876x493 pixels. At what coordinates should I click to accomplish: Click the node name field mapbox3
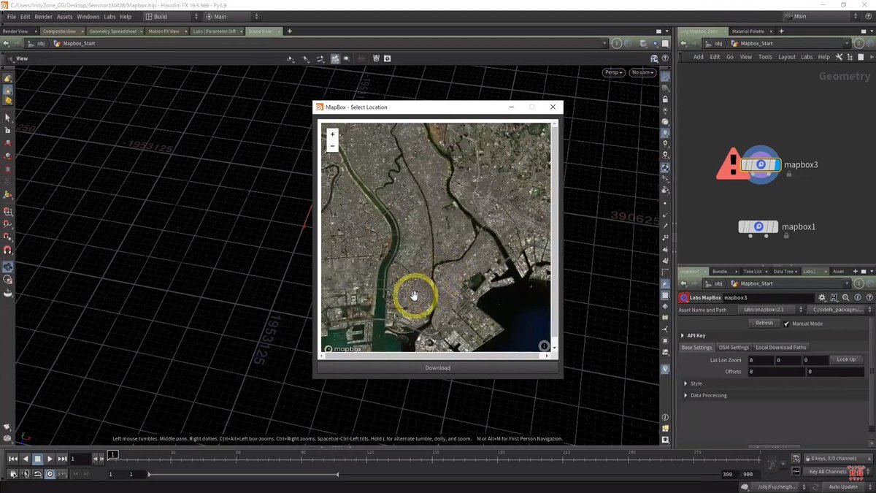point(768,298)
